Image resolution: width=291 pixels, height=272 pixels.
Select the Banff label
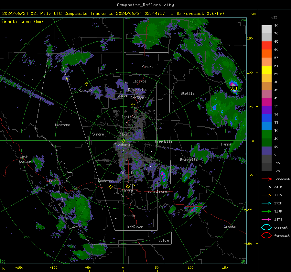pyautogui.click(x=53, y=180)
